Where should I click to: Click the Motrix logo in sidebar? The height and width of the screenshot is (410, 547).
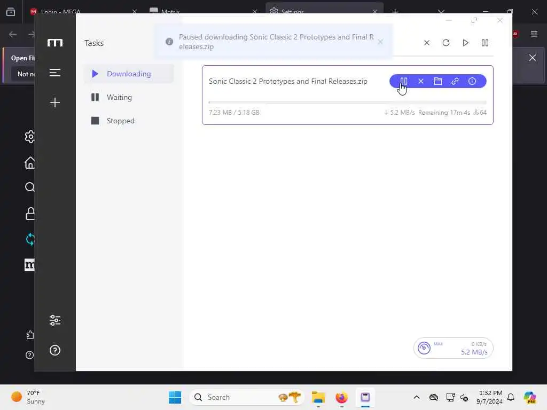click(55, 43)
